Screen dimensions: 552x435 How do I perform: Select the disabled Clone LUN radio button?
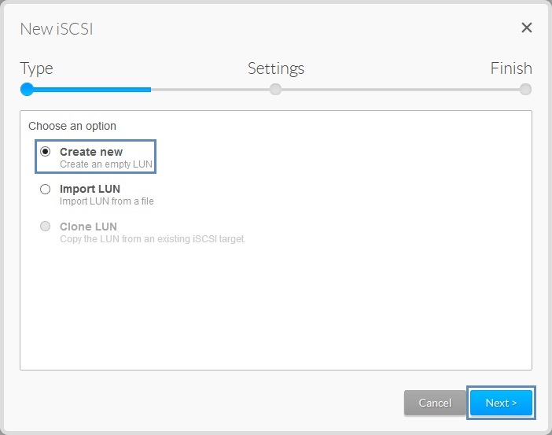(x=45, y=226)
